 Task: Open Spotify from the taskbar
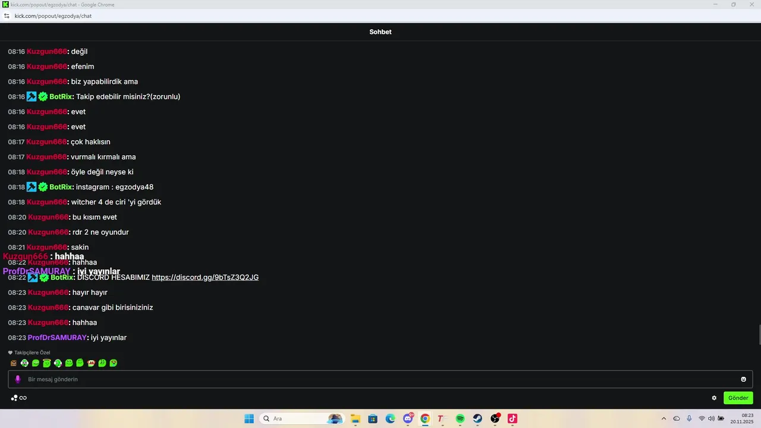460,418
